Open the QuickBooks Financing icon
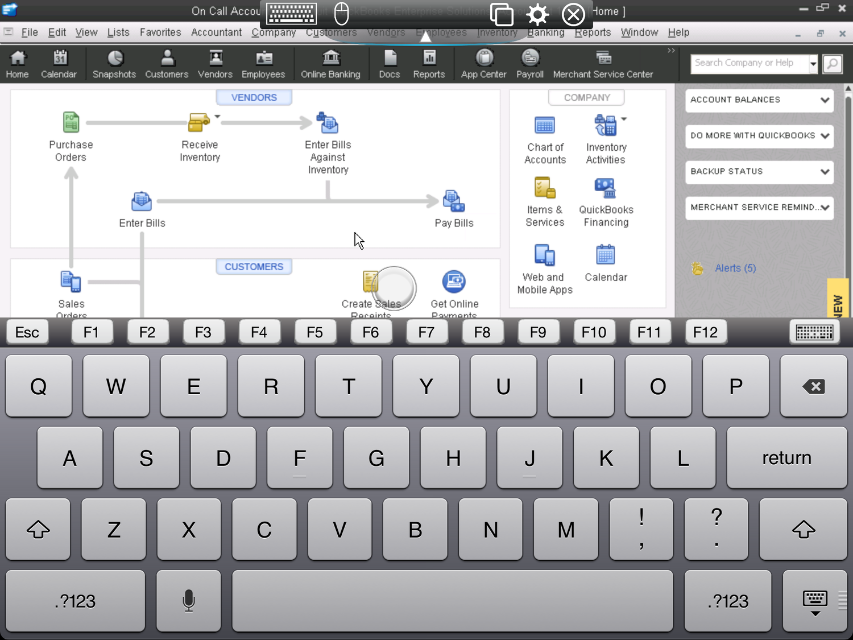The height and width of the screenshot is (640, 853). tap(605, 188)
